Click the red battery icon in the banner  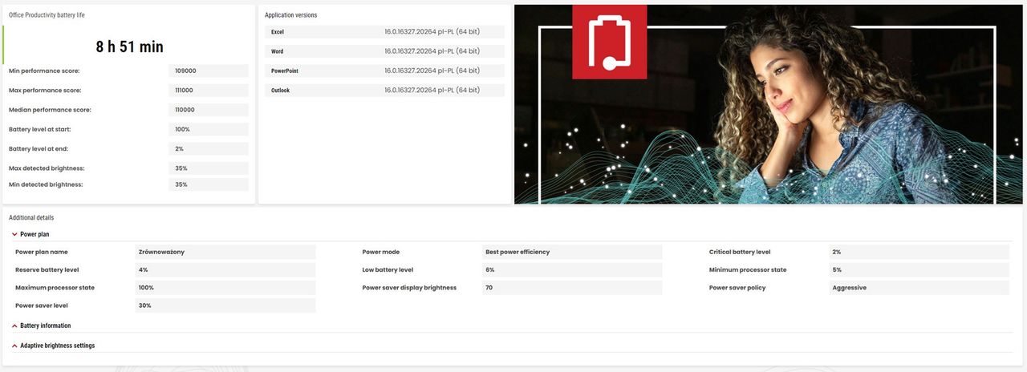[x=609, y=42]
